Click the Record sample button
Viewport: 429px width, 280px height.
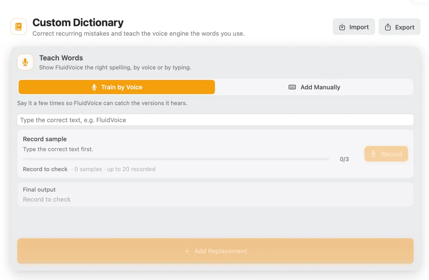pos(386,154)
